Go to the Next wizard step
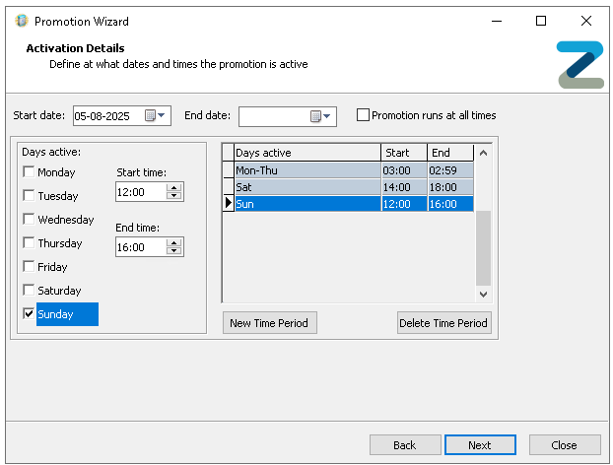 pos(480,445)
